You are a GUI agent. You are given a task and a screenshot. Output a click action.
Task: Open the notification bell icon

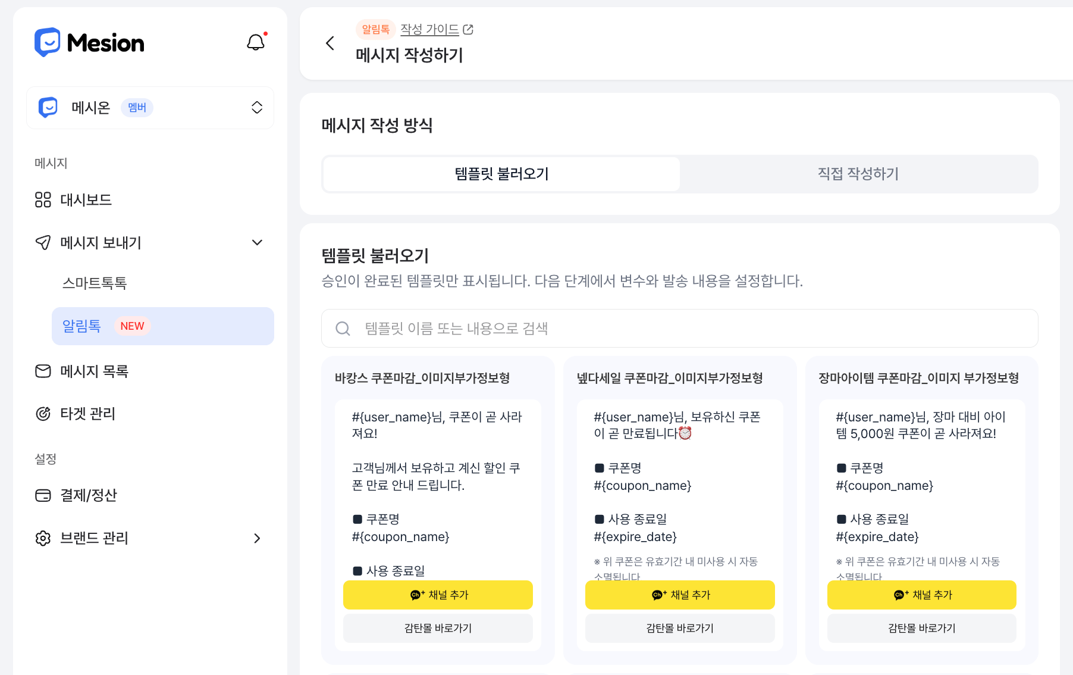click(256, 42)
